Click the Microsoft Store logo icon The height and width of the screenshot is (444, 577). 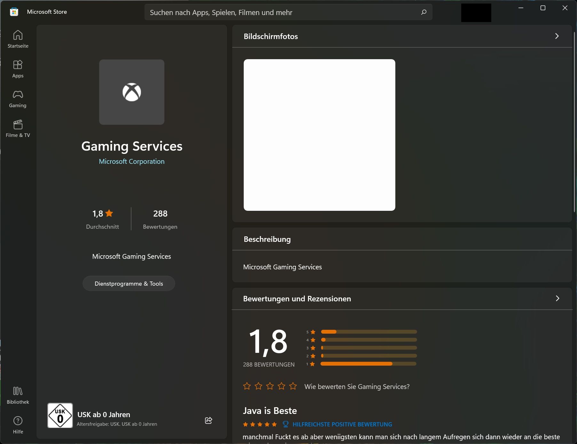tap(14, 12)
